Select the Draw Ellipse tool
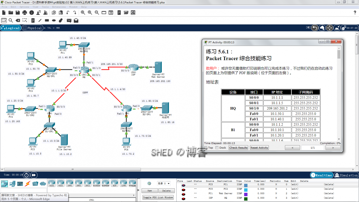 click(x=54, y=20)
